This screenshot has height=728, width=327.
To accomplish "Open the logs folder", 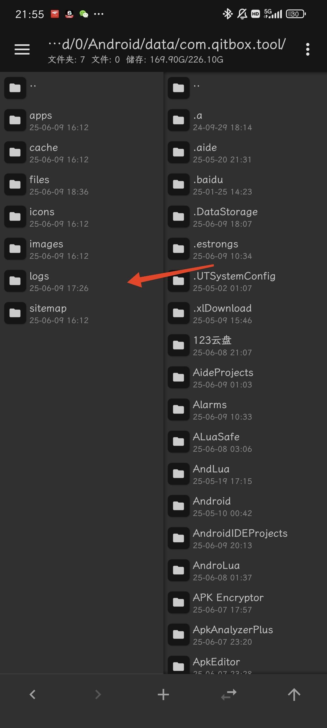I will click(82, 281).
